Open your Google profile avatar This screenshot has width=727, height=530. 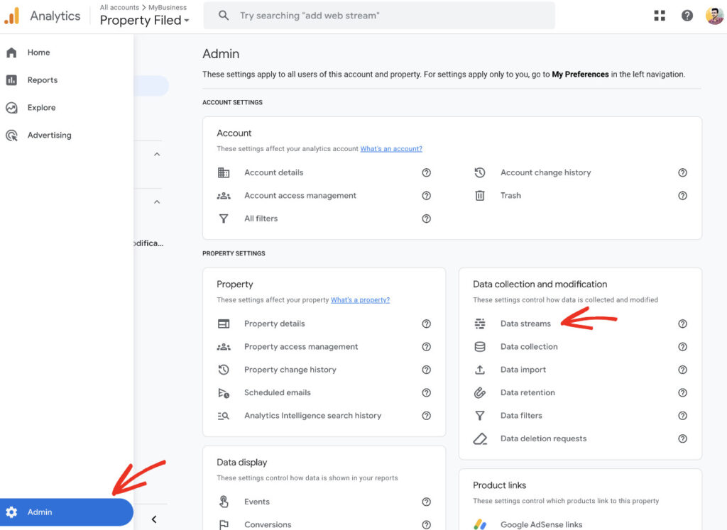pyautogui.click(x=714, y=15)
